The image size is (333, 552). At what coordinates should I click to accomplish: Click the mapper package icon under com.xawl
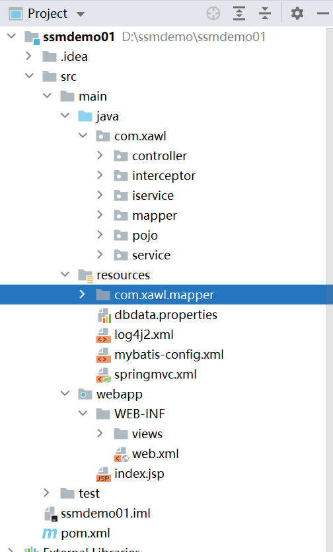point(121,216)
